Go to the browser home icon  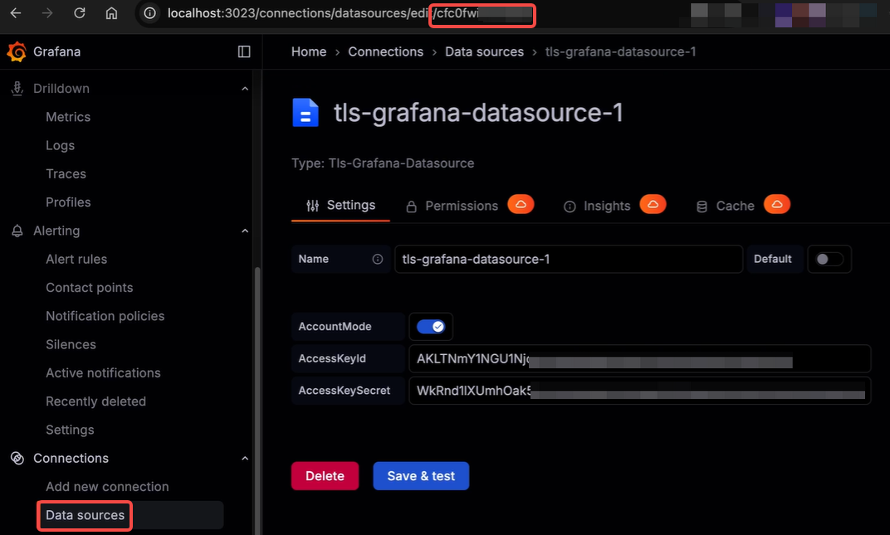(x=111, y=13)
